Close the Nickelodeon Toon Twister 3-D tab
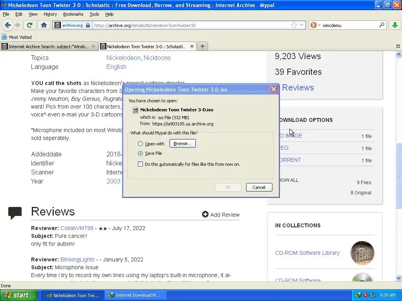Screen dimensions: 402x301 click(192, 46)
